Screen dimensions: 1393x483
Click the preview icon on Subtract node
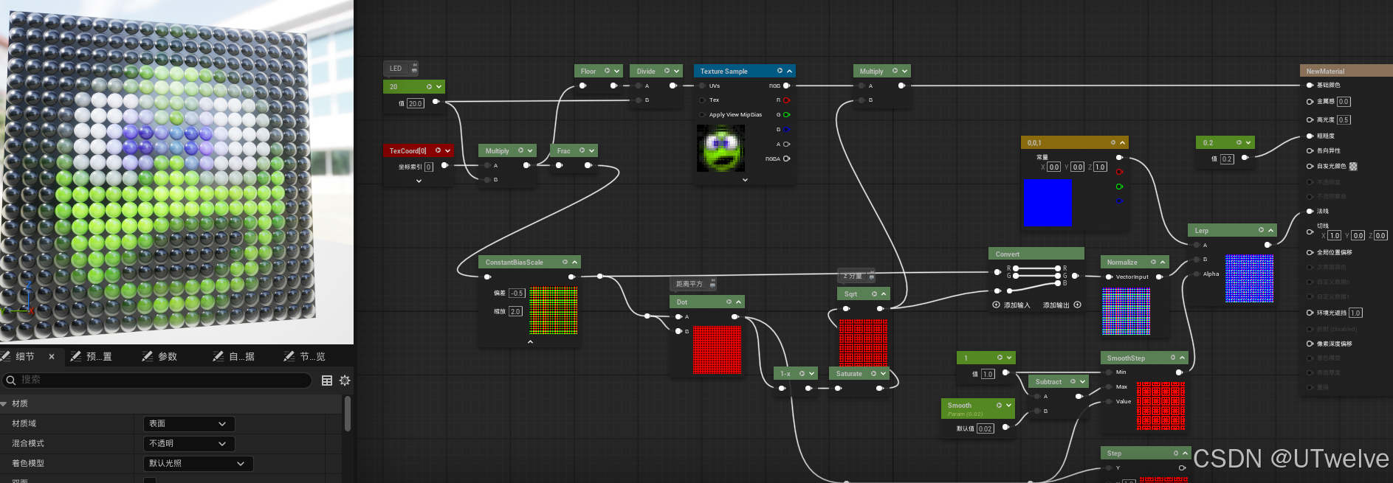coord(1073,381)
